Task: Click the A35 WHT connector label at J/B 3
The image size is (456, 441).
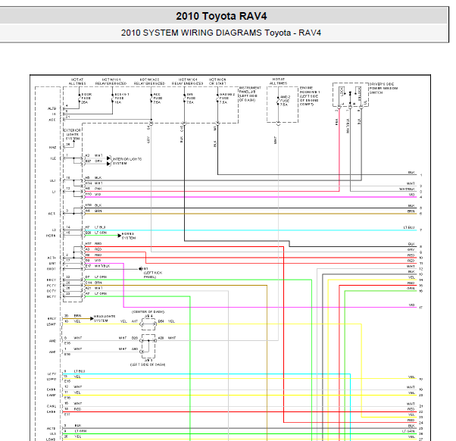Action: (x=167, y=338)
